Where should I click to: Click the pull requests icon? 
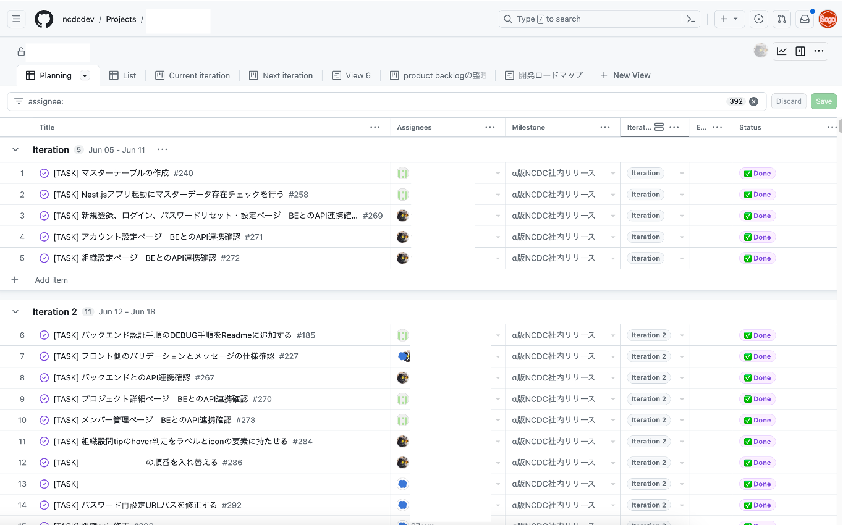[x=781, y=19]
